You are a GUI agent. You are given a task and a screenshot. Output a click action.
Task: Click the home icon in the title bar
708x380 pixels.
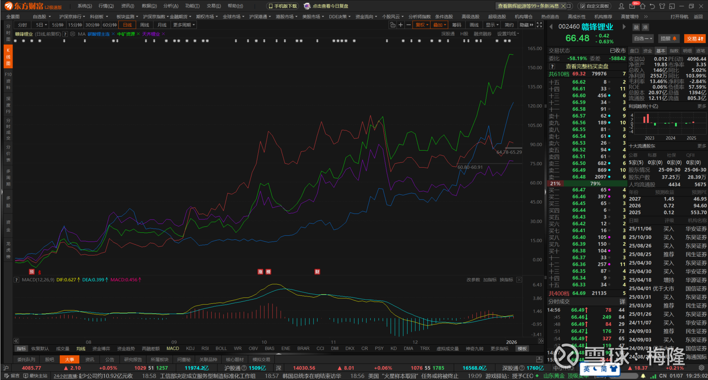coord(643,6)
